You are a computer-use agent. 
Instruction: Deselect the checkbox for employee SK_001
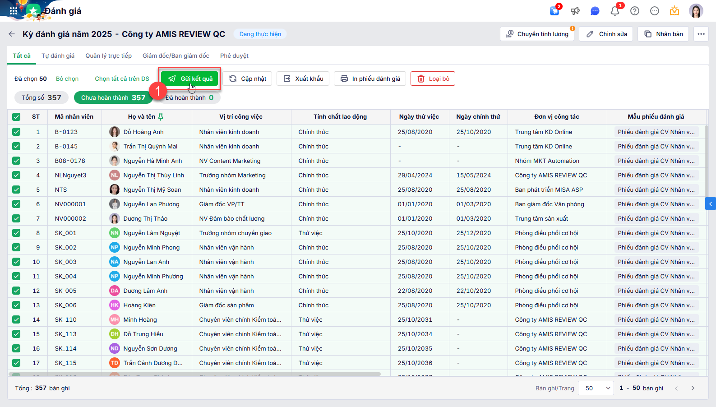pos(16,233)
